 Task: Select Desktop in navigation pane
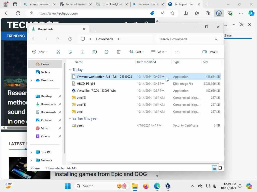point(46,96)
